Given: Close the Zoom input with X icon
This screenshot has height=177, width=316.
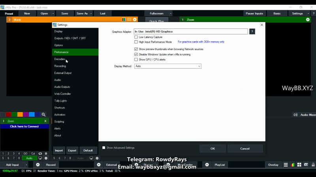Looking at the screenshot, I should click(x=45, y=121).
